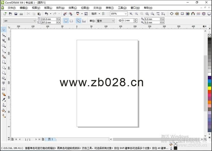Open the 文本(X) menu
The height and width of the screenshot is (151, 212).
point(97,8)
